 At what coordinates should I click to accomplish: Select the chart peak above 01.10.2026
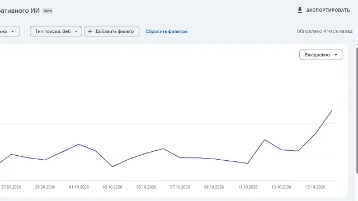[x=79, y=144]
